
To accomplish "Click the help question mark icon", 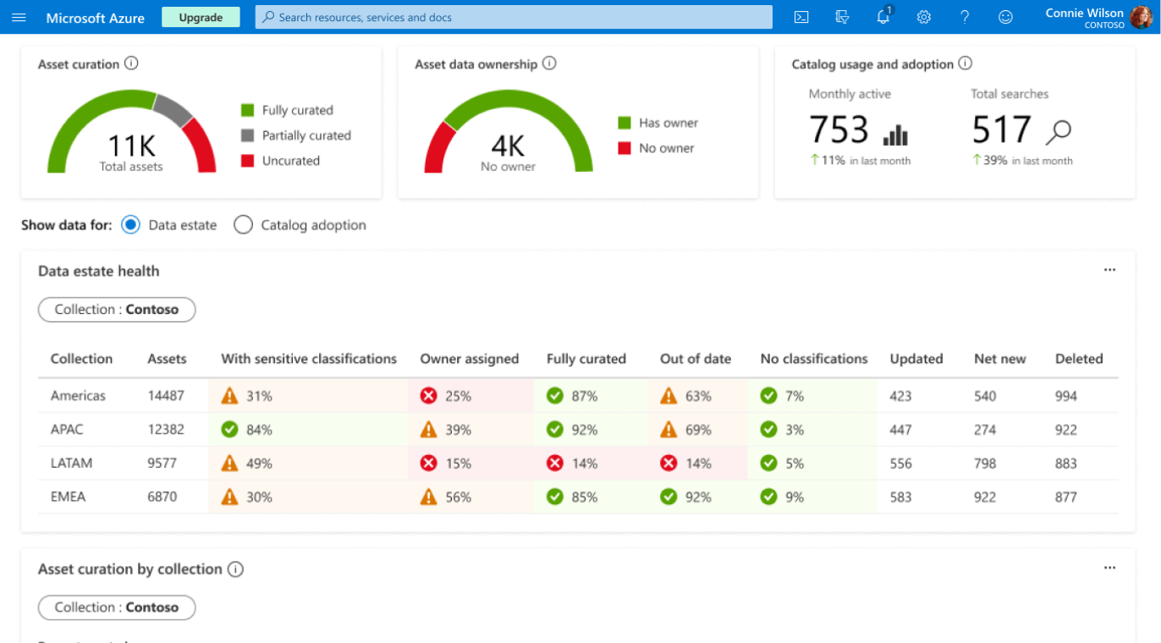I will point(965,18).
